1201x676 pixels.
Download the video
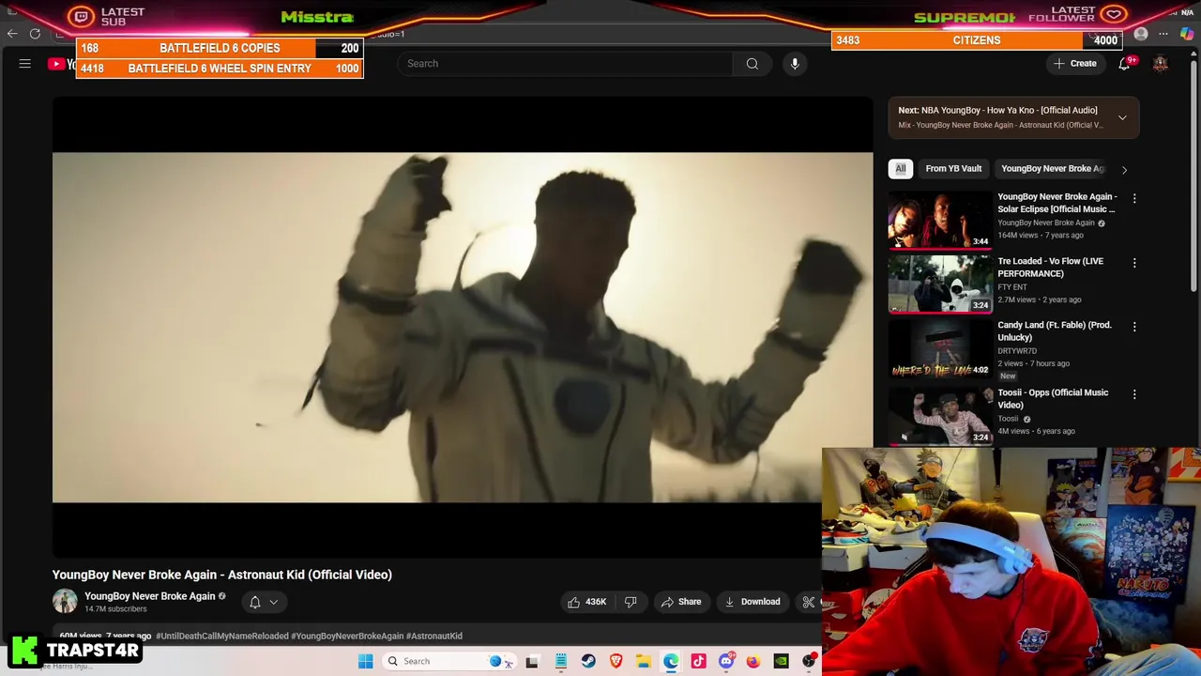click(x=753, y=602)
